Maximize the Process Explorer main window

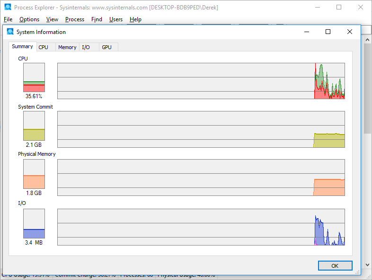(339, 7)
